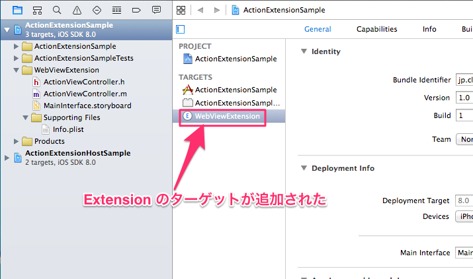The image size is (473, 279).
Task: Select ActionExtensionSample in jump bar
Action: (284, 10)
